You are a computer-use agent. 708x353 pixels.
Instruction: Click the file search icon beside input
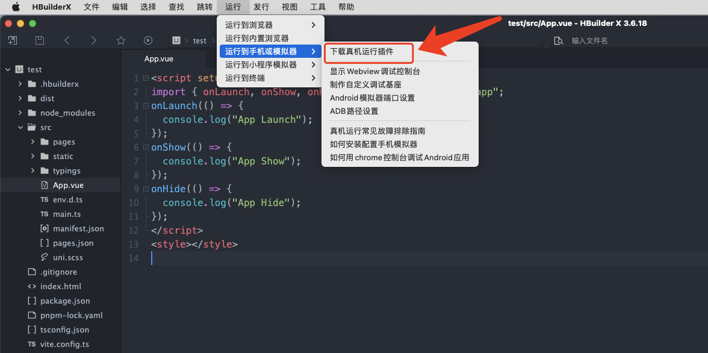[x=559, y=40]
